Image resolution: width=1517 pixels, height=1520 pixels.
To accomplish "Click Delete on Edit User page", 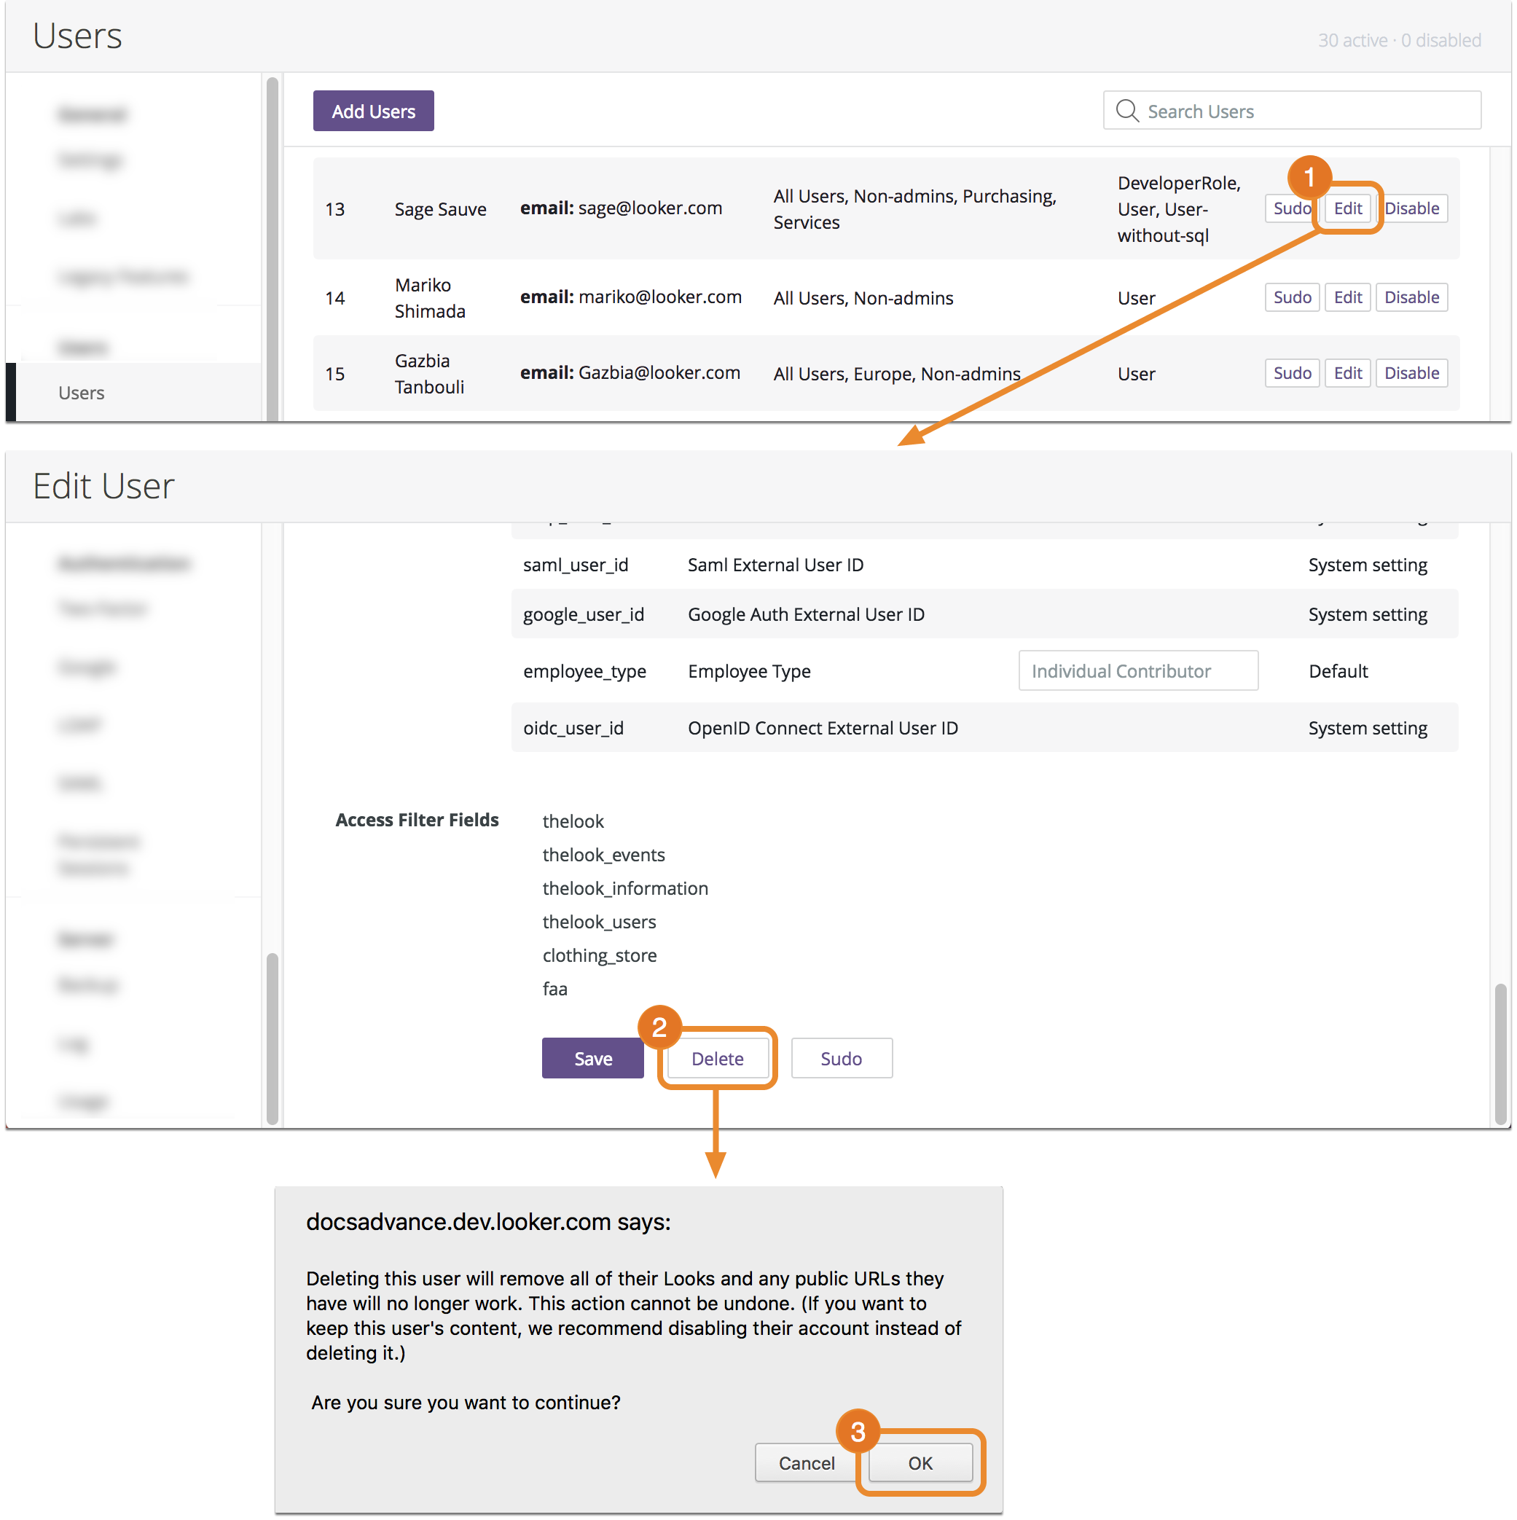I will [717, 1058].
